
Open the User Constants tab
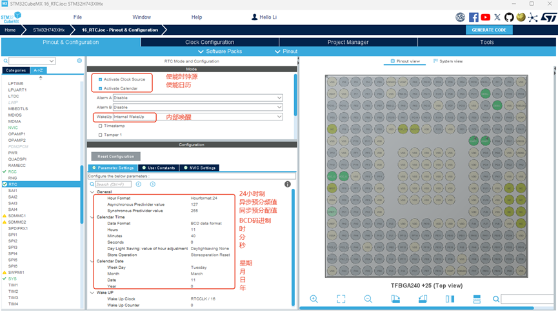(x=159, y=168)
